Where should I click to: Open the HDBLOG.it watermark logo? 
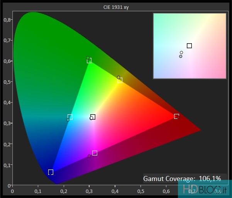point(204,189)
